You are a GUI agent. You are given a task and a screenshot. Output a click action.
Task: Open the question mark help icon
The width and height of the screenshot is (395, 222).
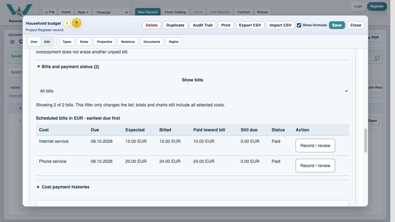pos(77,23)
